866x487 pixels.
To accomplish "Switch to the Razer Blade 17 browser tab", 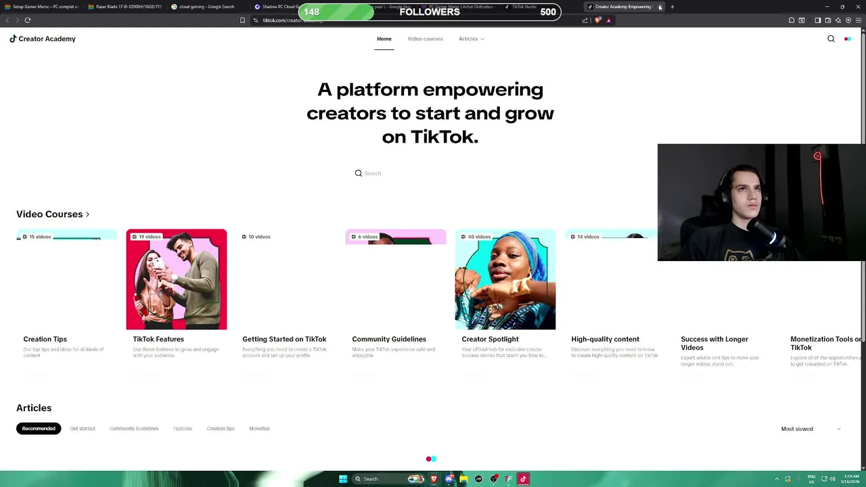I will [125, 7].
